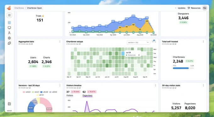Toggle v4.1.0 legend in Versions chart
Image resolution: width=214 pixels, height=117 pixels.
click(x=40, y=95)
